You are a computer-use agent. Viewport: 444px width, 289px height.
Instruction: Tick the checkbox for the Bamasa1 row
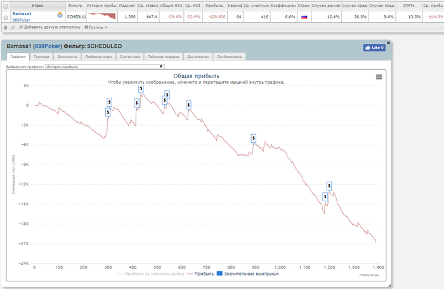point(5,18)
